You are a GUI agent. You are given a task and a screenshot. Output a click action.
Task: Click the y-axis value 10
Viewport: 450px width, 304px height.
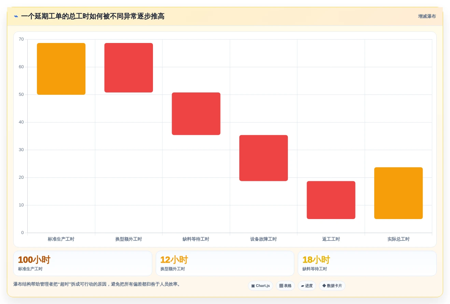pos(21,205)
